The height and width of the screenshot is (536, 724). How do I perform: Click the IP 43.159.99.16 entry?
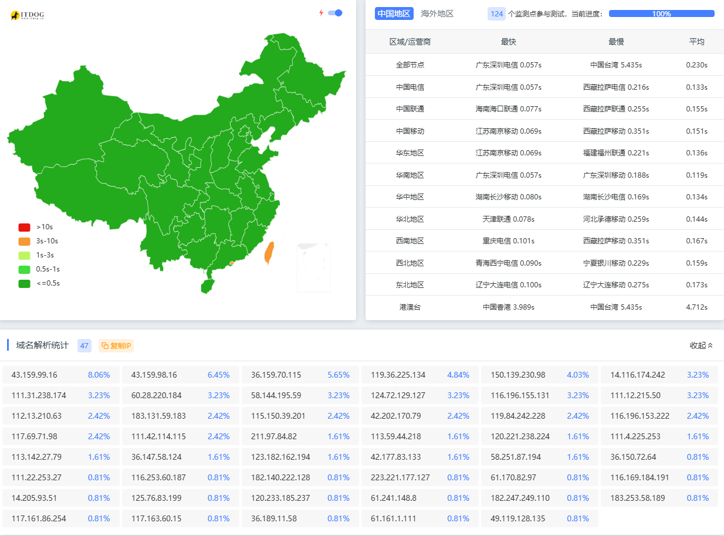[35, 375]
